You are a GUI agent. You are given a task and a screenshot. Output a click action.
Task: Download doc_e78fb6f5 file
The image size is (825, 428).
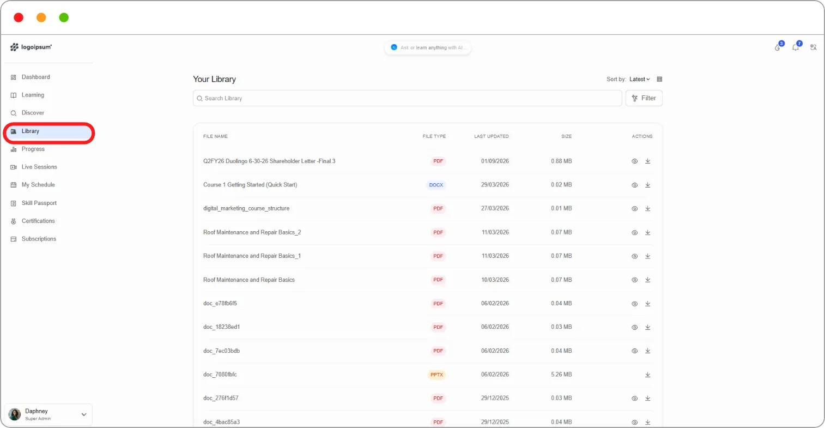648,304
